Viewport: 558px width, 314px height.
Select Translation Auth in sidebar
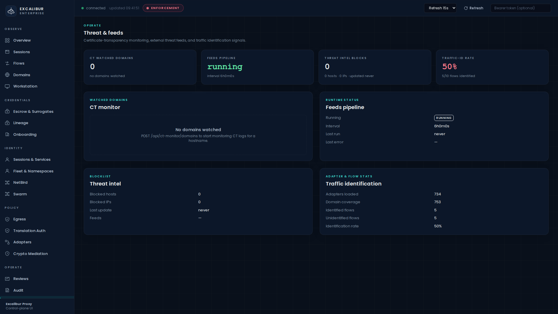(x=29, y=231)
